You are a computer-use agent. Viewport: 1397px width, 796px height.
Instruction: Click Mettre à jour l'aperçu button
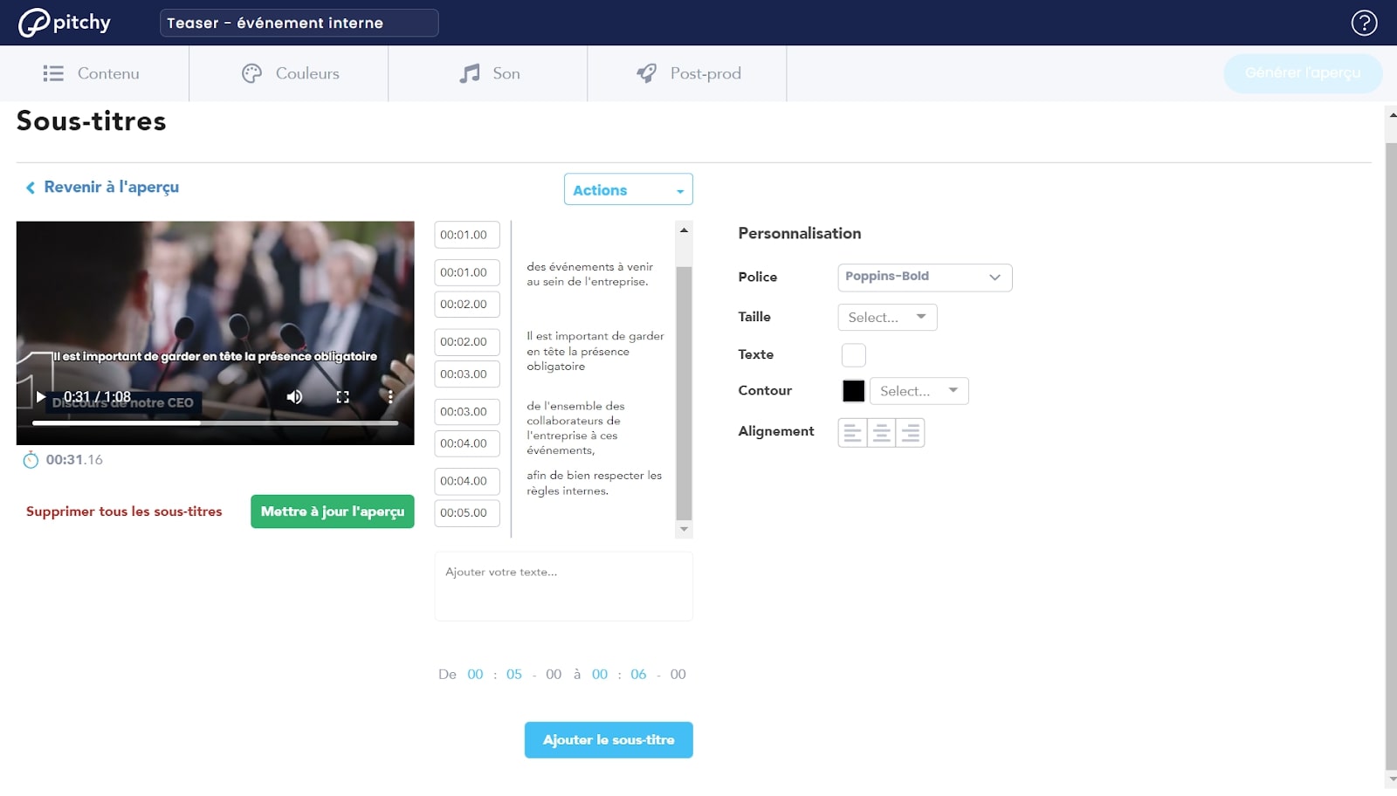(332, 512)
